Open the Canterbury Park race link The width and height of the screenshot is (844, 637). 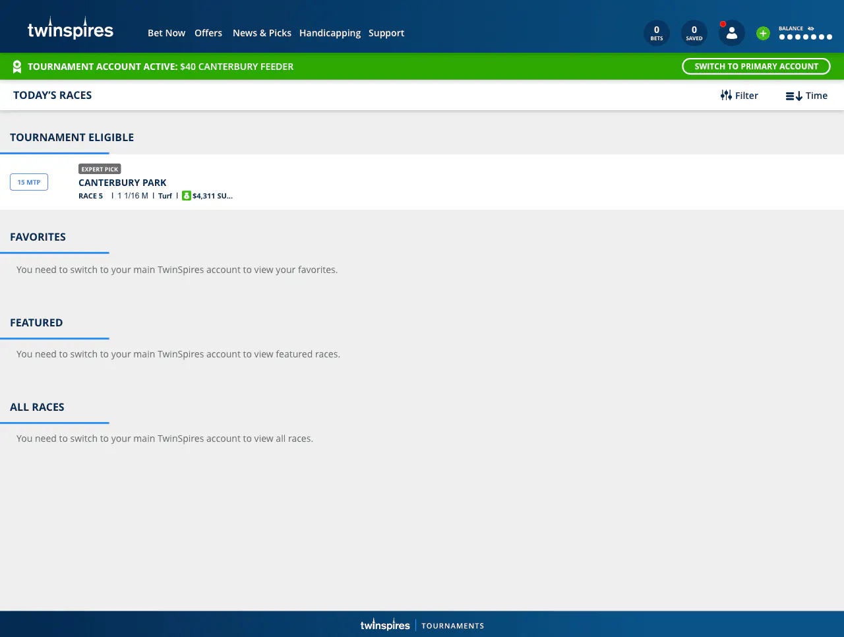point(123,183)
